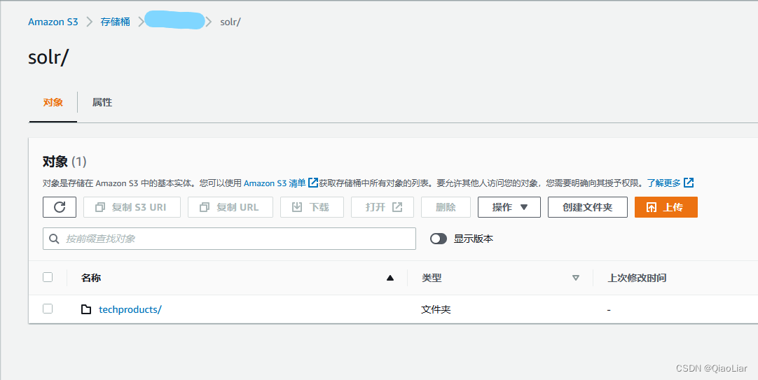
Task: Open 存储桶 breadcrumb link
Action: (x=115, y=22)
